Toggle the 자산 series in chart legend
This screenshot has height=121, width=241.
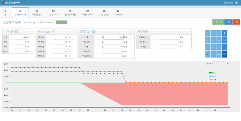pos(212,73)
